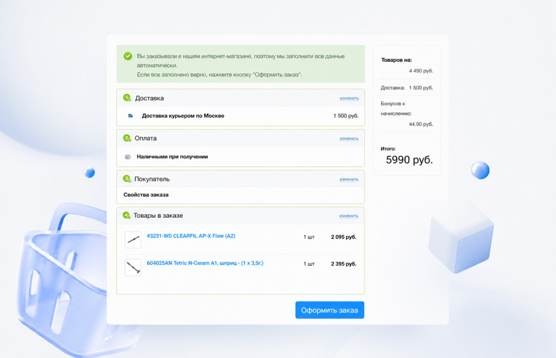
Task: Click изменить link in Покупатель section
Action: pos(349,179)
